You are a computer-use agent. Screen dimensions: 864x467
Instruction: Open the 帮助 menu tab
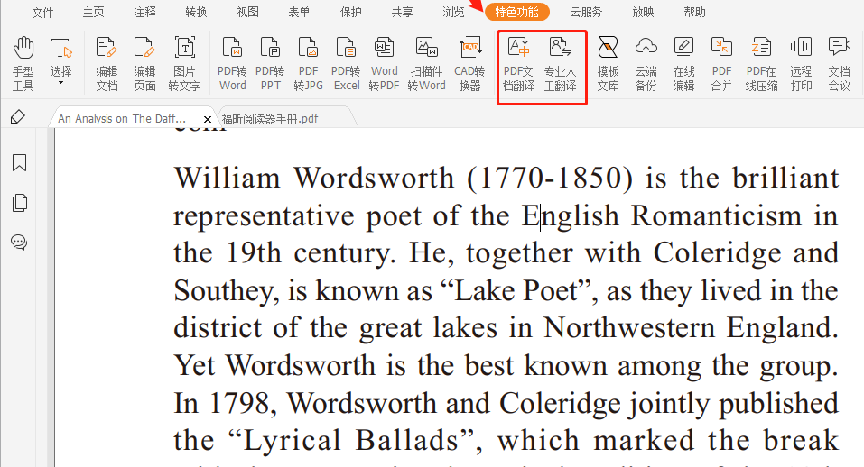695,13
